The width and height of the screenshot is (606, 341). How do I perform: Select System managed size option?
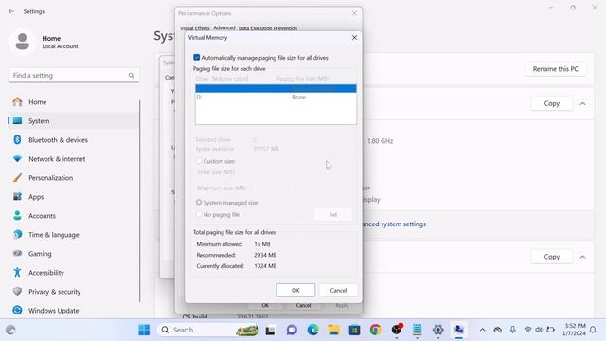coord(199,202)
